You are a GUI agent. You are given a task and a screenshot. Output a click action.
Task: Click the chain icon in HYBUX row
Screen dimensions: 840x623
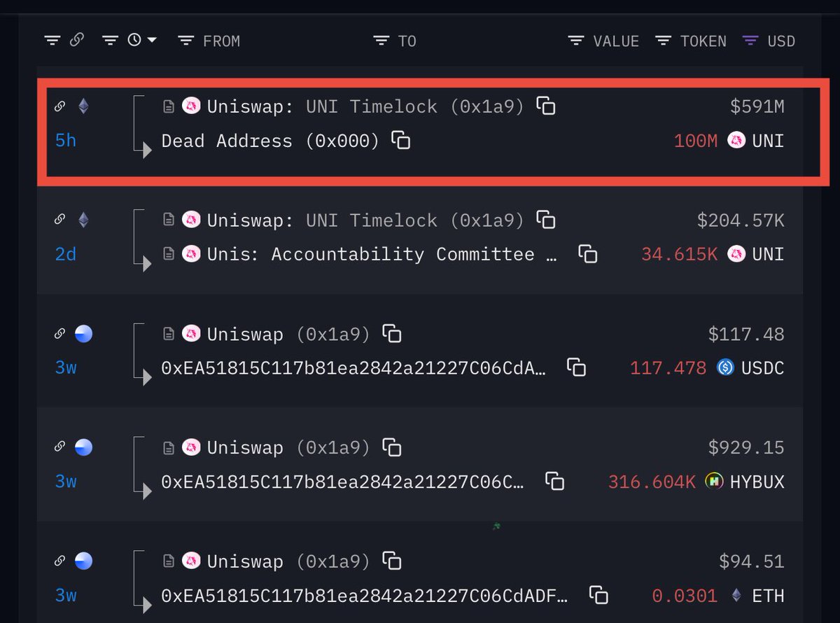83,447
